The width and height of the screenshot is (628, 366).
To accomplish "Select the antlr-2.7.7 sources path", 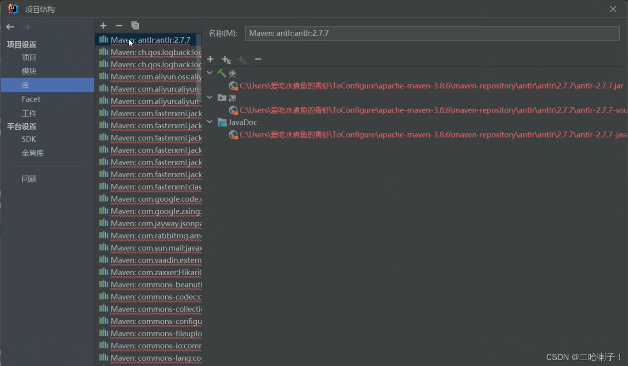I will click(x=434, y=110).
